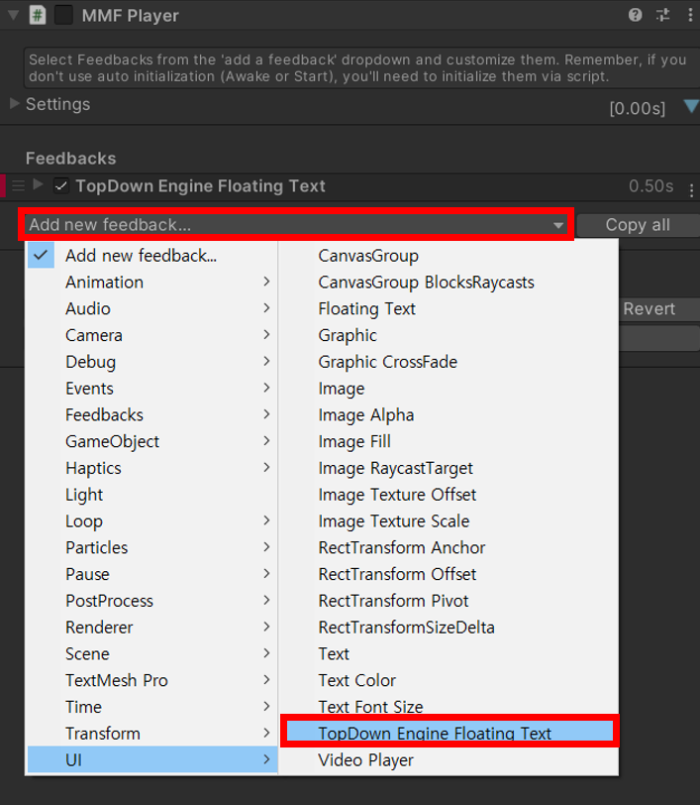Image resolution: width=700 pixels, height=805 pixels.
Task: Toggle the MMF Player component enabled checkbox
Action: (x=63, y=15)
